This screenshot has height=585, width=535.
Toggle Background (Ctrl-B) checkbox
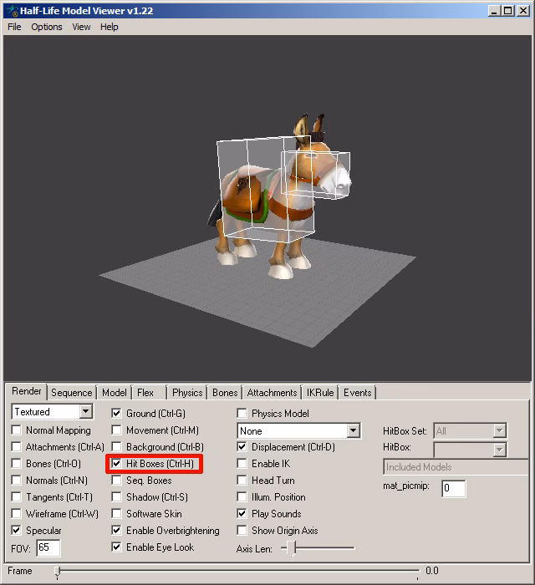click(x=116, y=446)
